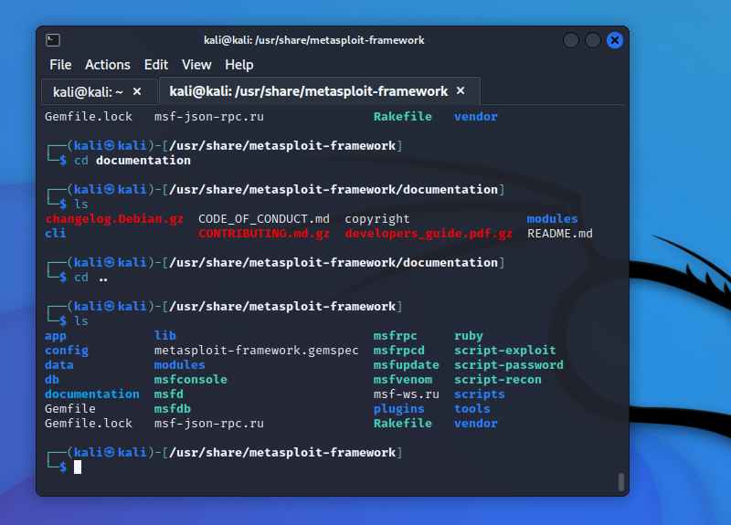Click msfconsole in the ls output
731x525 pixels.
[x=190, y=380]
